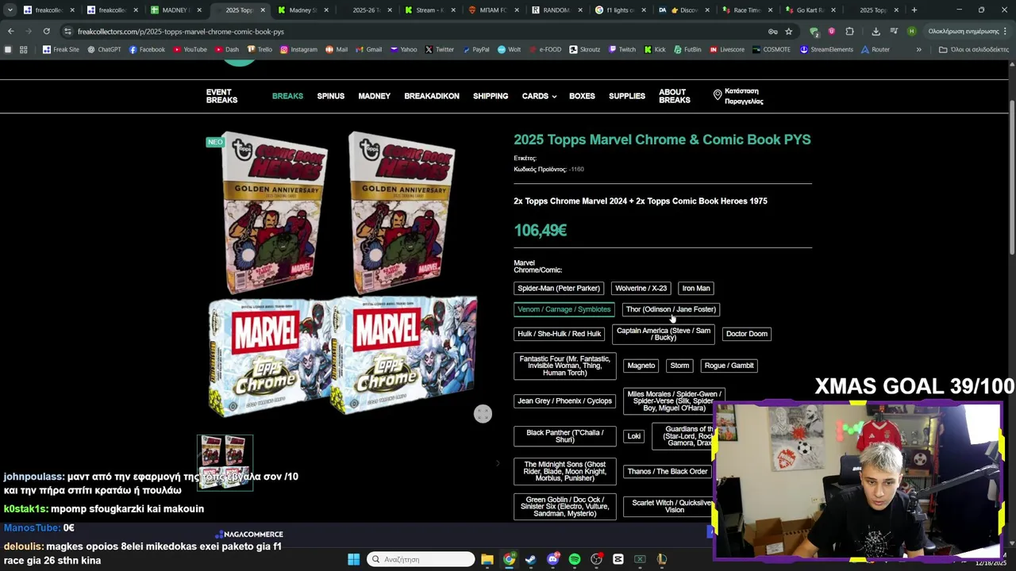Viewport: 1016px width, 571px height.
Task: Open the SHIPPING menu item
Action: tap(491, 96)
